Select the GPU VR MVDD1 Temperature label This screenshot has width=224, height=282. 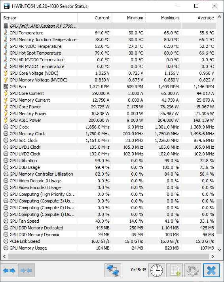click(x=37, y=66)
